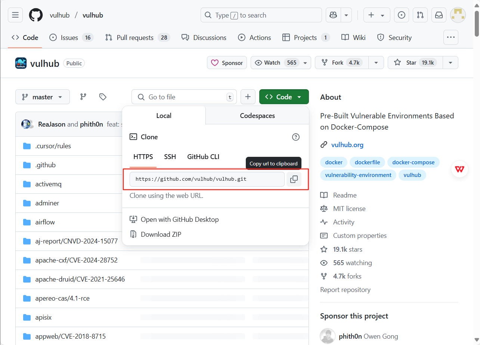This screenshot has height=345, width=480.
Task: Click Download ZIP option
Action: [x=155, y=234]
